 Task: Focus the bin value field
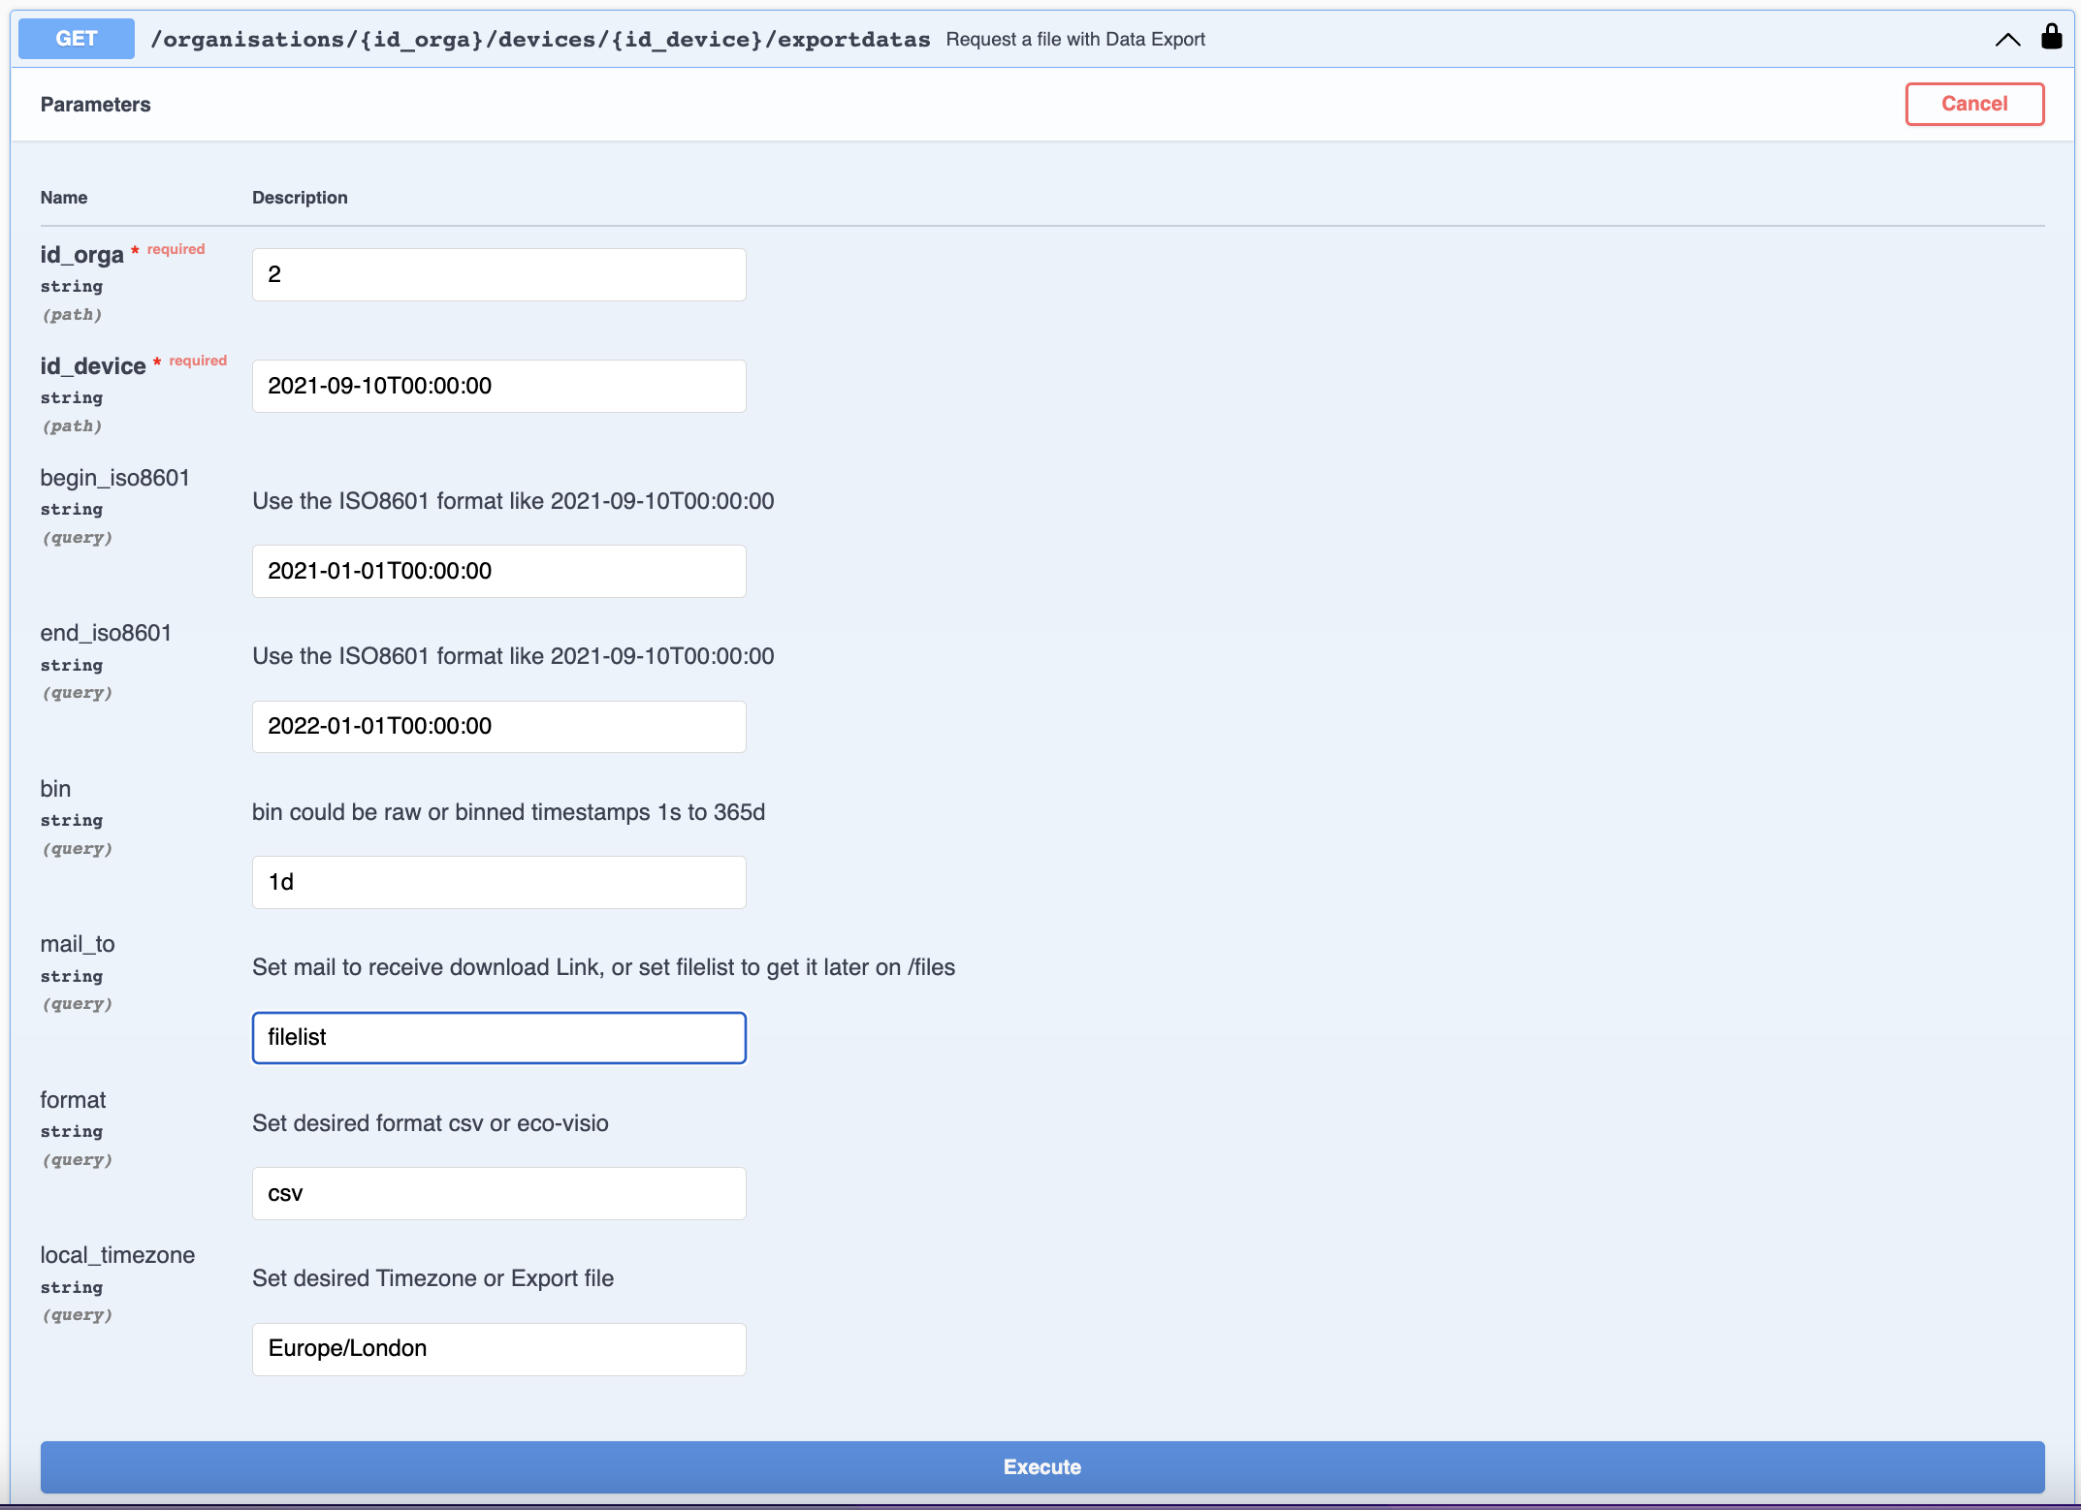(498, 882)
